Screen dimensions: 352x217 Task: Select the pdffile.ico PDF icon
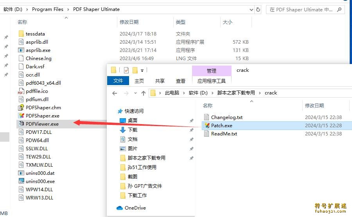[21, 91]
